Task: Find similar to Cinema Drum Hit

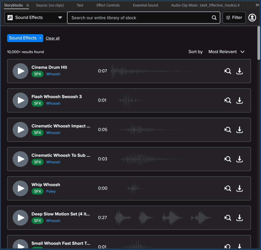Action: (228, 71)
